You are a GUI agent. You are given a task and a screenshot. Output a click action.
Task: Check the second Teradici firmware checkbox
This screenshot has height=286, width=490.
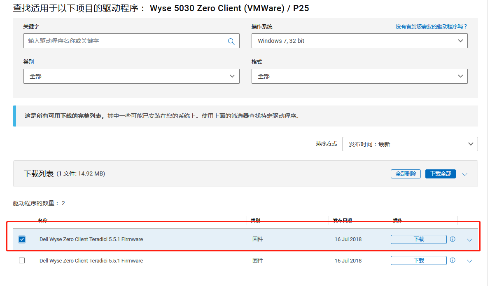coord(22,260)
